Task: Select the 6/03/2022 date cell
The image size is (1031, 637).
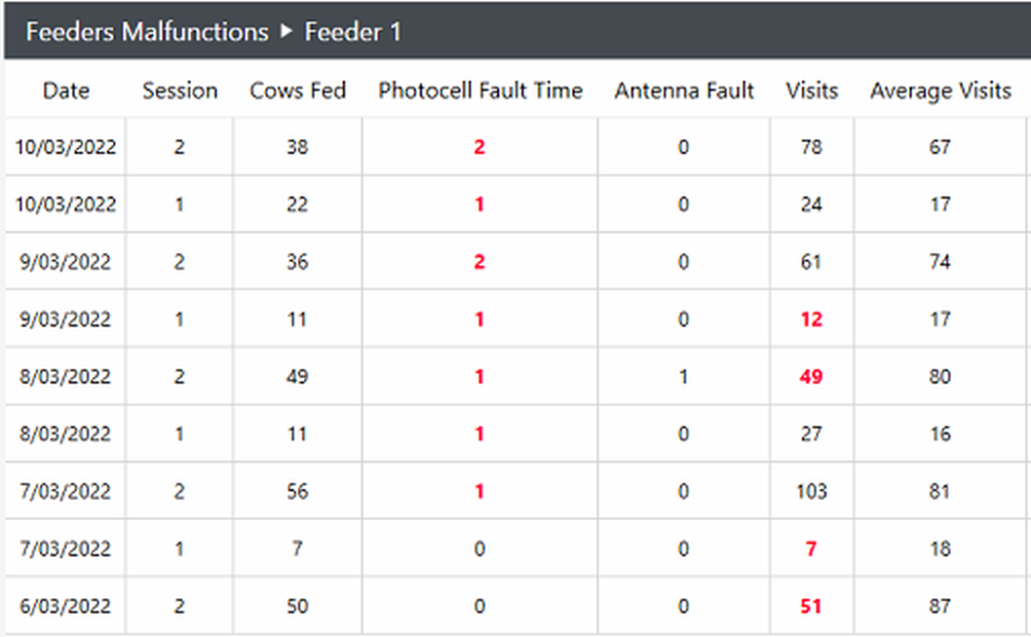Action: point(65,607)
